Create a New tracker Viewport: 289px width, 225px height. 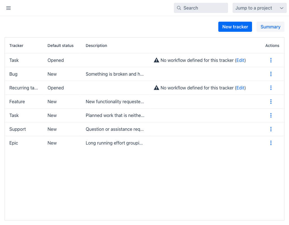(235, 27)
